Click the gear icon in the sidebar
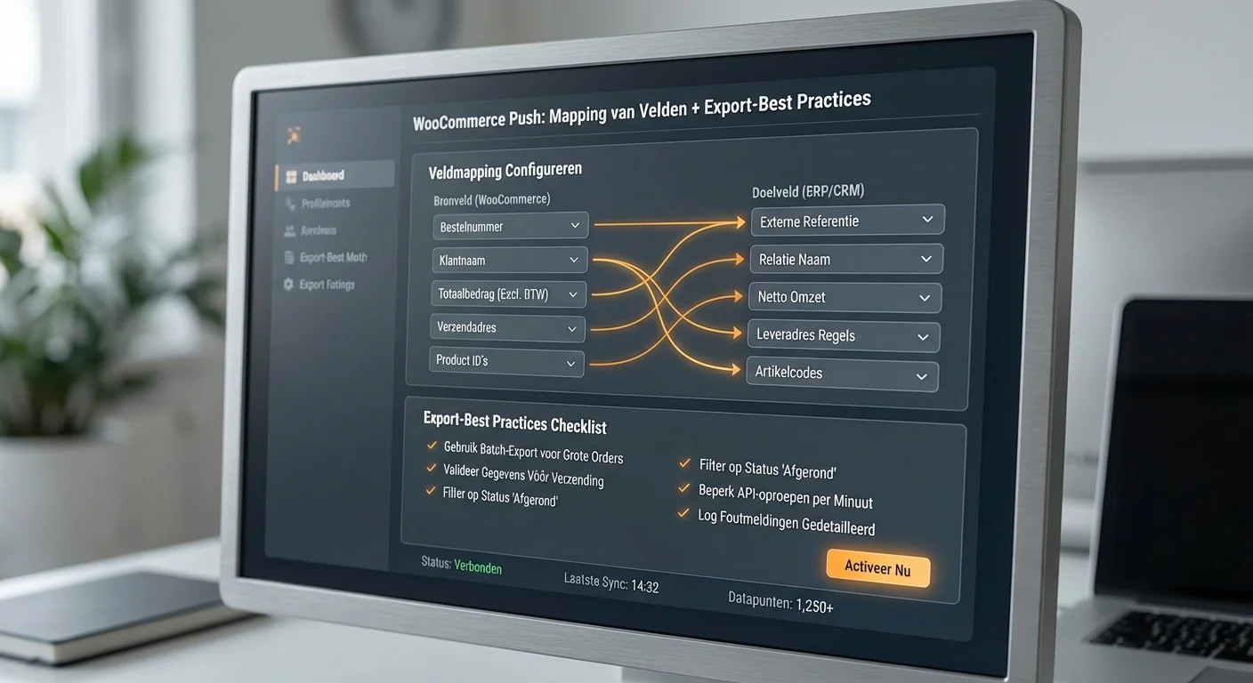Viewport: 1253px width, 683px height. (x=288, y=285)
